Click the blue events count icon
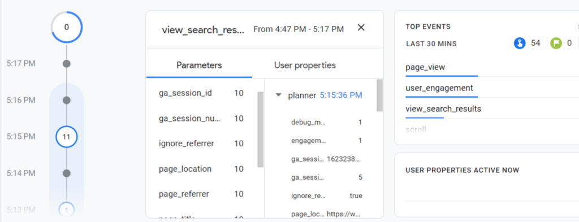The width and height of the screenshot is (579, 222). click(x=520, y=43)
